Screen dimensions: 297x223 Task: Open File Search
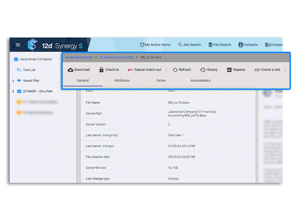(x=220, y=45)
